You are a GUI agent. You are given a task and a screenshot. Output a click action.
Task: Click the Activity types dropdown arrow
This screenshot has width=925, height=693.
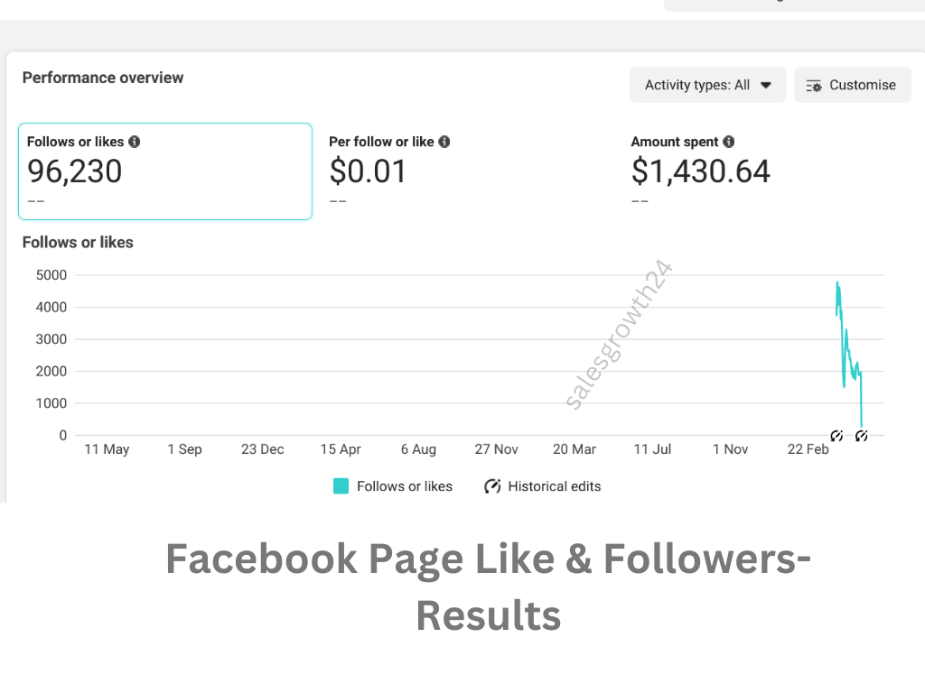[x=766, y=86]
